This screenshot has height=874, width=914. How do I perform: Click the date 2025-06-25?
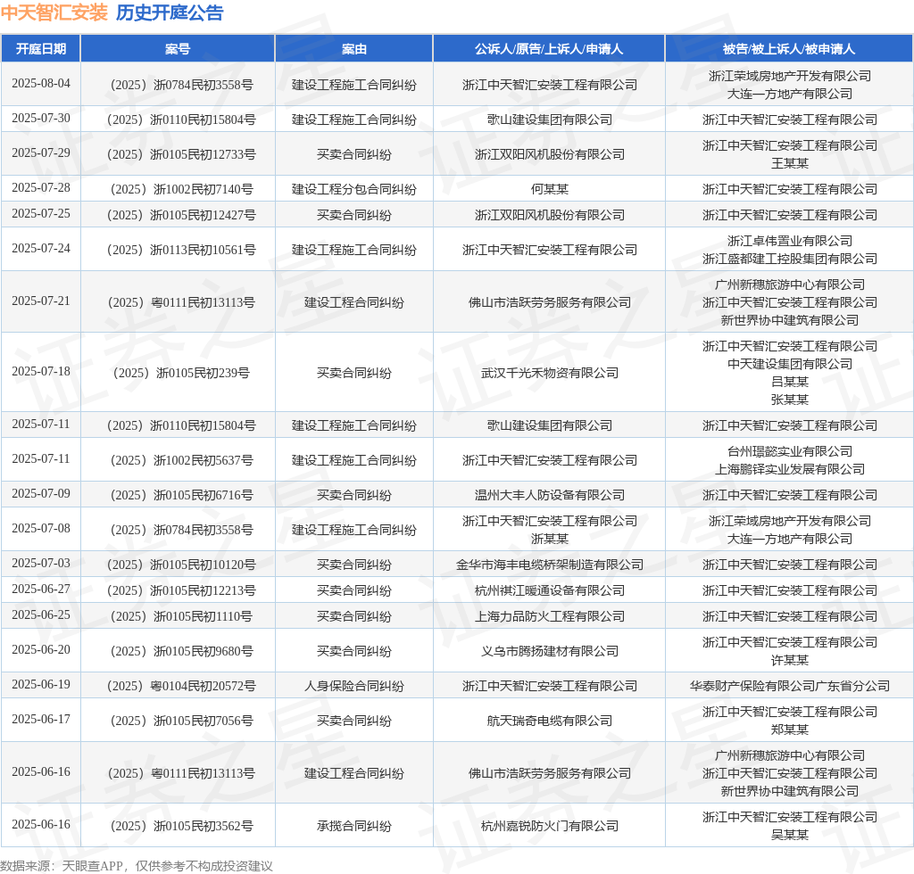(x=41, y=614)
